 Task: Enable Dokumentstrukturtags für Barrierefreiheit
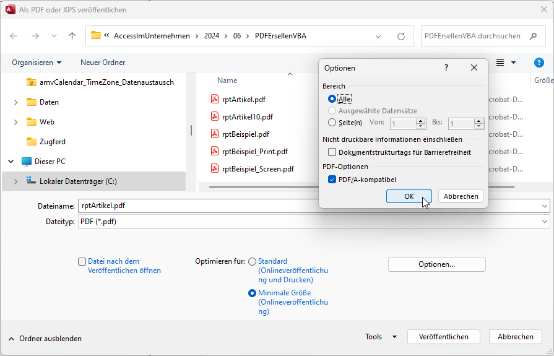[x=332, y=152]
